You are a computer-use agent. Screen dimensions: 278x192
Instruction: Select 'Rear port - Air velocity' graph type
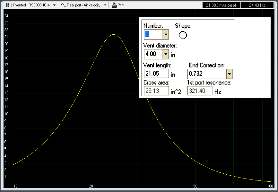pyautogui.click(x=83, y=5)
